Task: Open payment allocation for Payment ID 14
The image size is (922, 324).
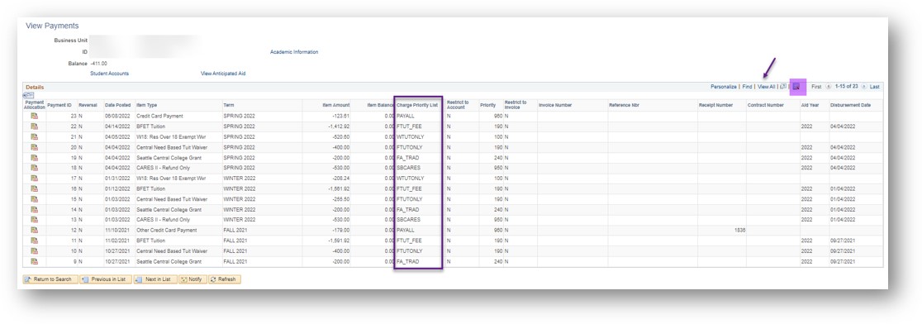Action: coord(34,209)
